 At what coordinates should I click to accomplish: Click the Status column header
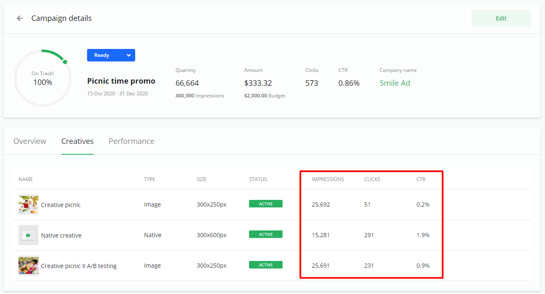coord(258,179)
